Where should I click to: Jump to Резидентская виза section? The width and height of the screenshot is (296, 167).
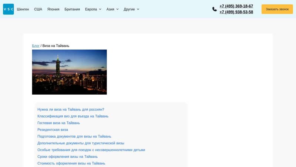(x=53, y=130)
